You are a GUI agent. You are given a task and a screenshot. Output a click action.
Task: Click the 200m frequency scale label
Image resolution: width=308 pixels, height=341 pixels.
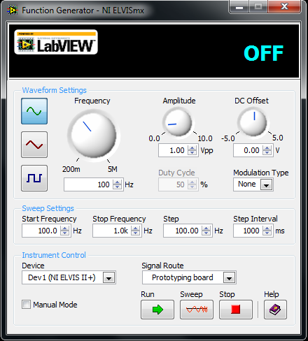71,169
